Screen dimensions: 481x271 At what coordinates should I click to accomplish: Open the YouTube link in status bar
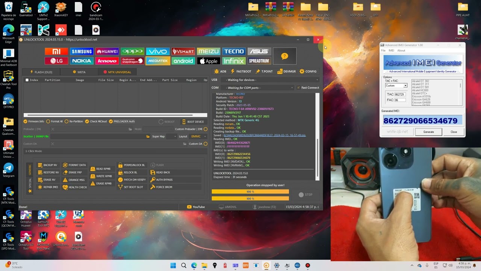click(x=196, y=207)
